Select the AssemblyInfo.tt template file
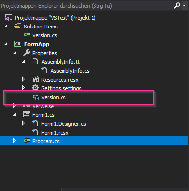Viewport: 189px width, 191px height. click(x=61, y=62)
